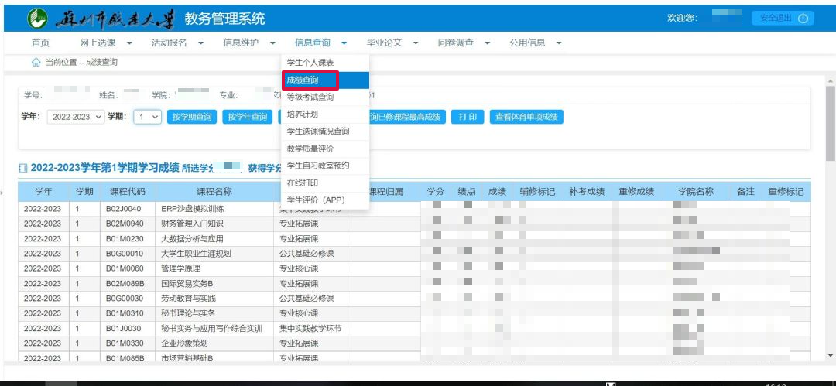The width and height of the screenshot is (836, 386).
Task: Click the 重修成绩 column header
Action: tap(636, 192)
